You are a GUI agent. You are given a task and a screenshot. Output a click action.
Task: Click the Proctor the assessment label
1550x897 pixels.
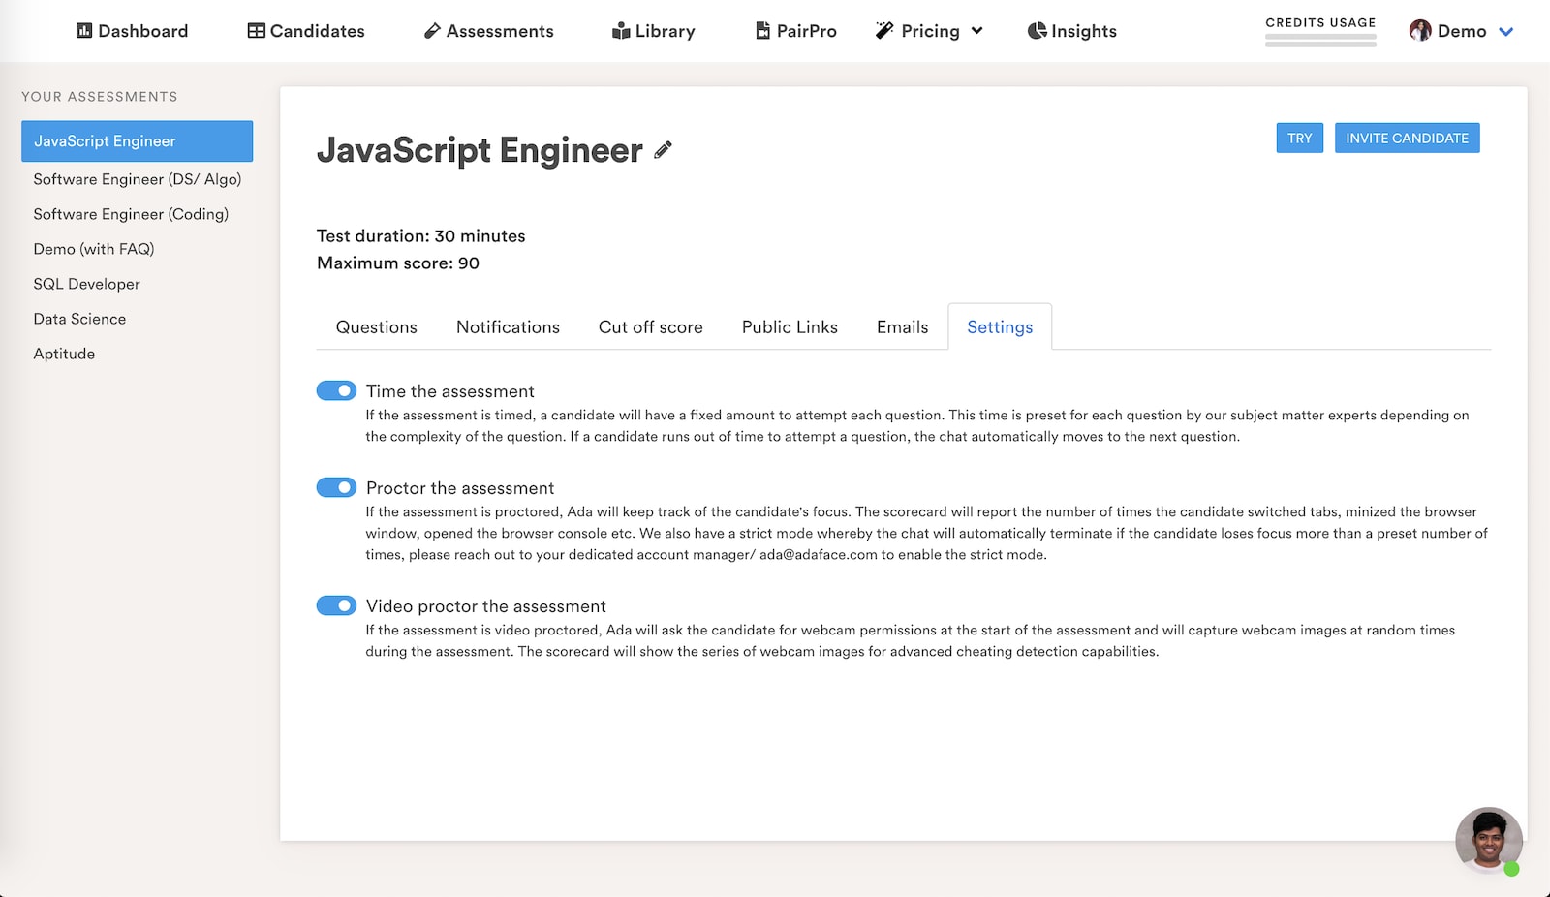(x=460, y=488)
